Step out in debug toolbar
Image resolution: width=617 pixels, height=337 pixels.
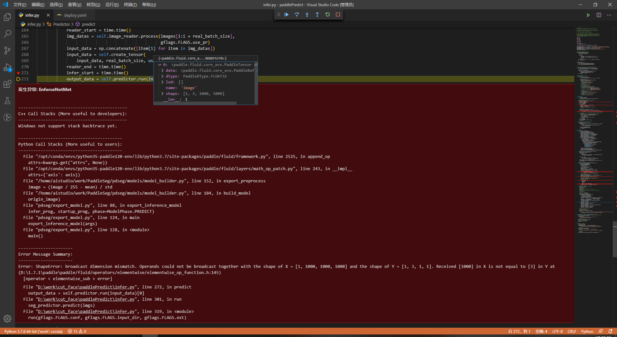pyautogui.click(x=317, y=14)
